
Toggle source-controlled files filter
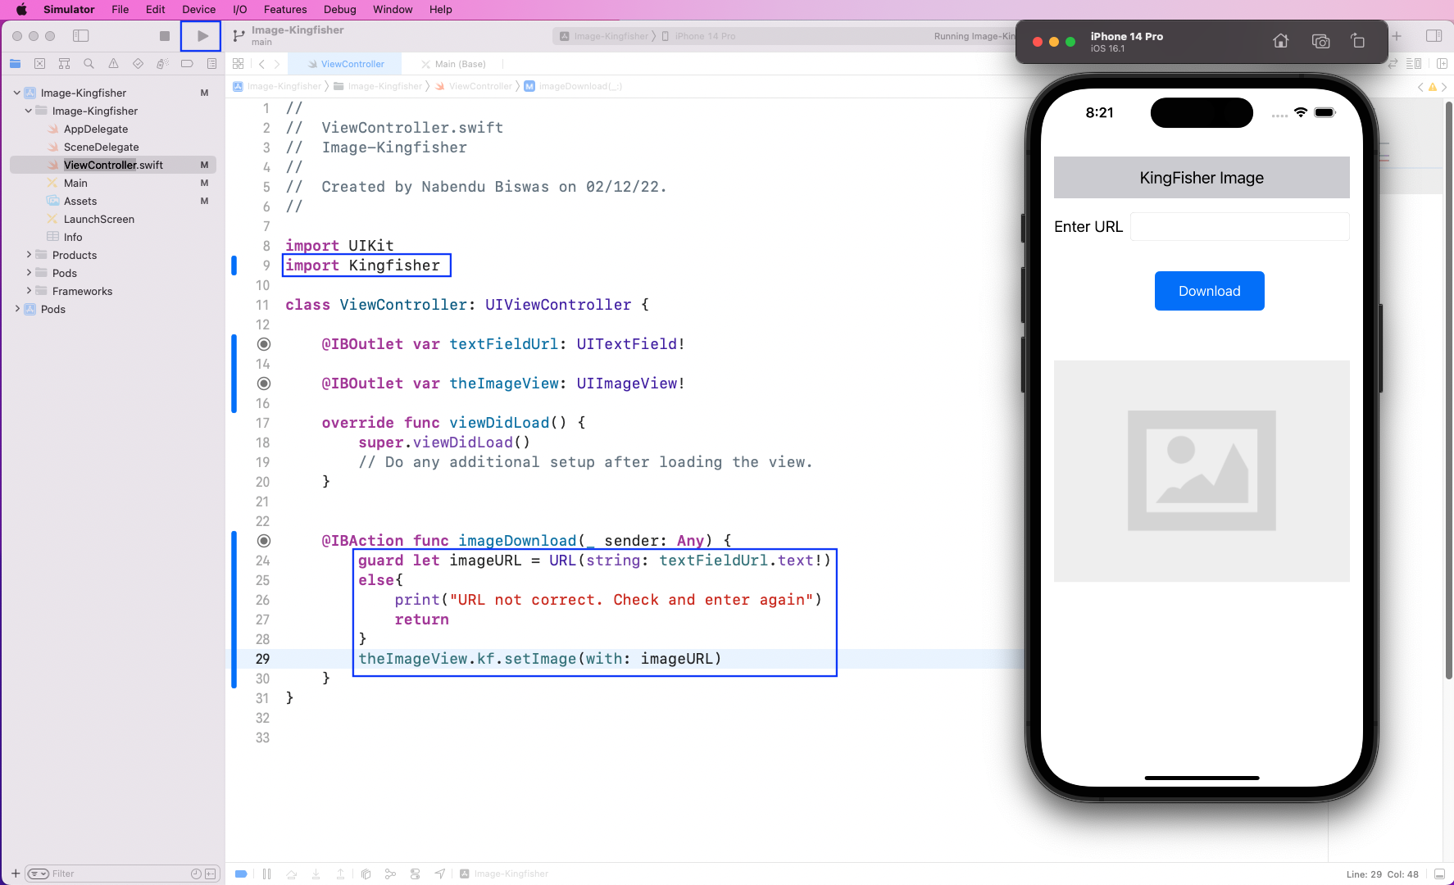pyautogui.click(x=211, y=874)
